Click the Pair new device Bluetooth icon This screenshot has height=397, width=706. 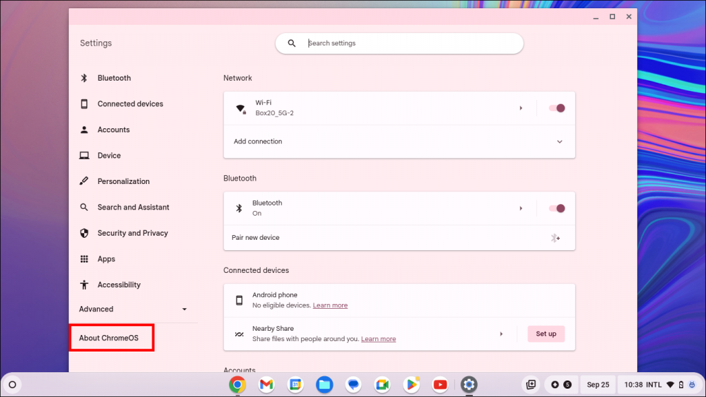(x=556, y=237)
